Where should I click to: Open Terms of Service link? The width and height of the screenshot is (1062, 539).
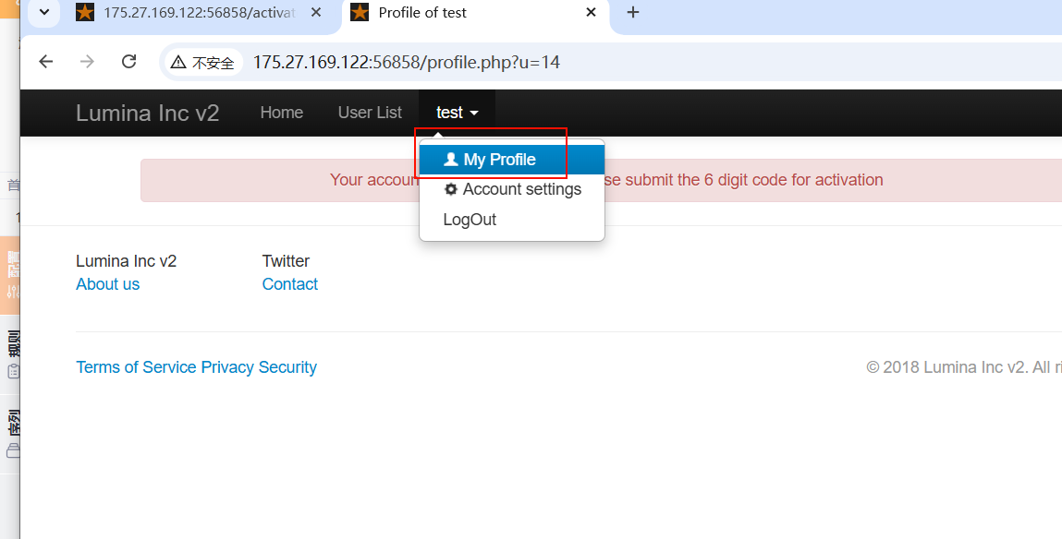point(136,367)
